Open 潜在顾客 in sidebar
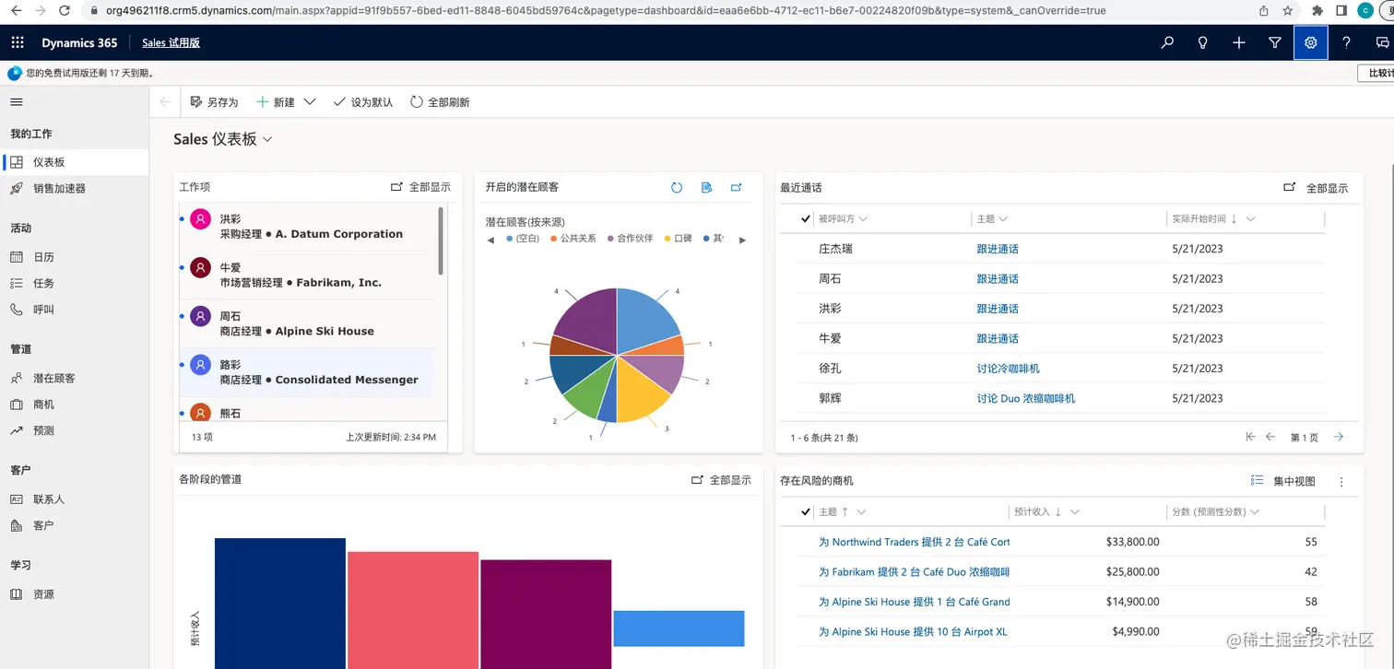This screenshot has width=1394, height=669. coord(75,378)
